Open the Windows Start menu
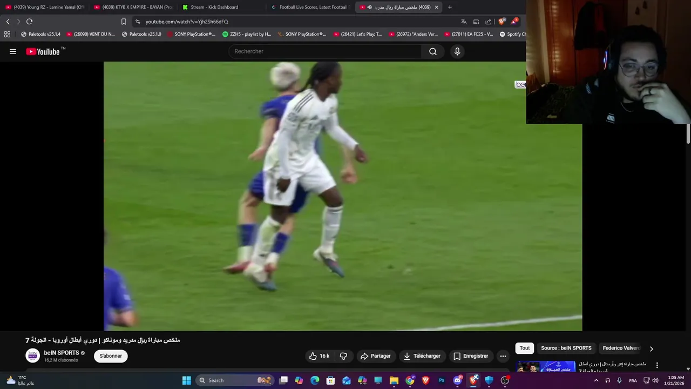Screen dimensions: 691x389 (x=186, y=380)
